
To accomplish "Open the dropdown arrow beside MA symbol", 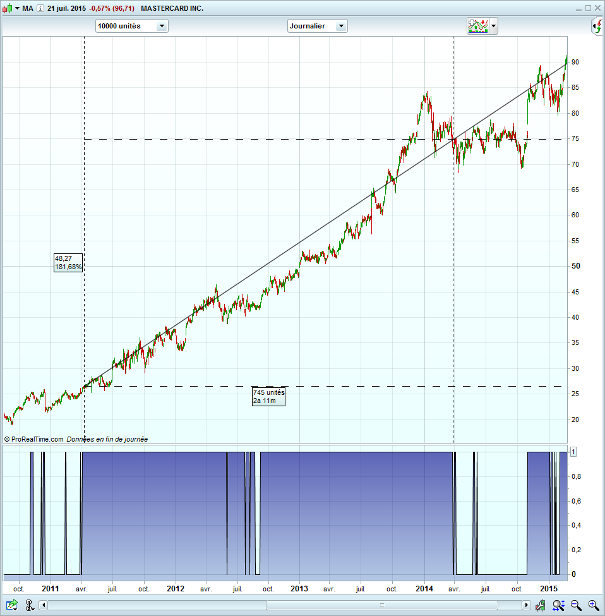I will 17,9.
